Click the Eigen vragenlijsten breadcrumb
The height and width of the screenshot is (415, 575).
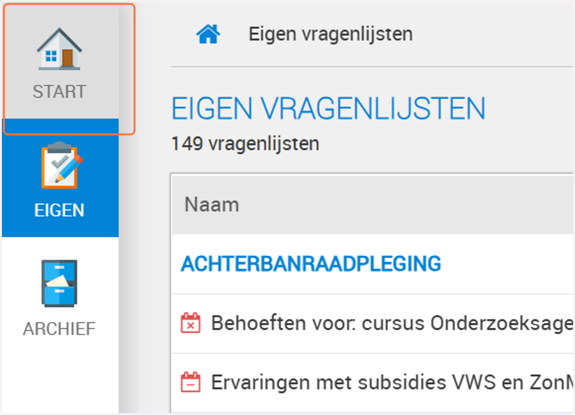tap(331, 34)
